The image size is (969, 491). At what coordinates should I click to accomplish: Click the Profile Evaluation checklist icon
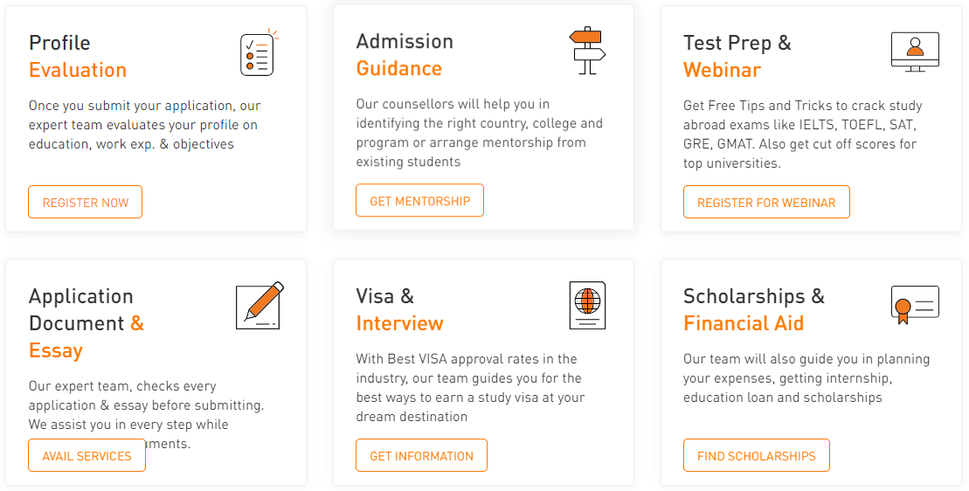[x=258, y=53]
